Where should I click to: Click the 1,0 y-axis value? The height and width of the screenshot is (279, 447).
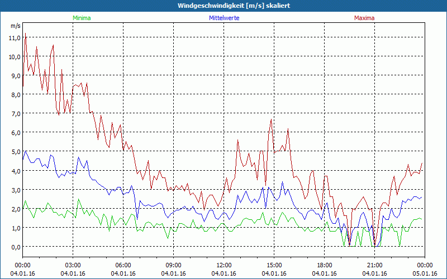click(16, 228)
